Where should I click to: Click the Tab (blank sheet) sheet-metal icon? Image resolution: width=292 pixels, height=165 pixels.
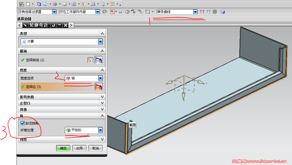(28, 4)
